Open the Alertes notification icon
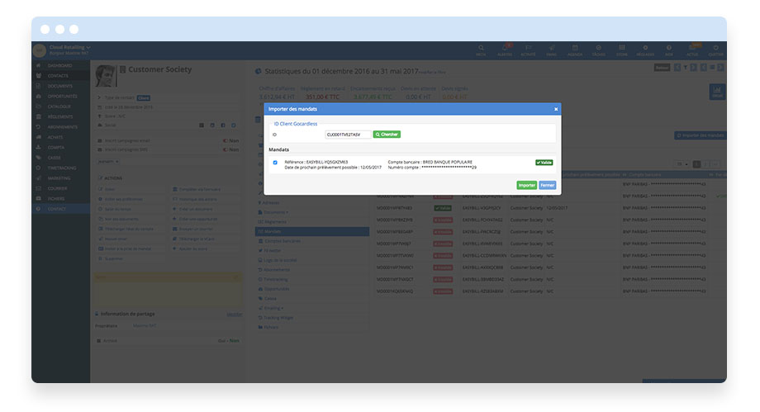The height and width of the screenshot is (412, 760). click(505, 50)
